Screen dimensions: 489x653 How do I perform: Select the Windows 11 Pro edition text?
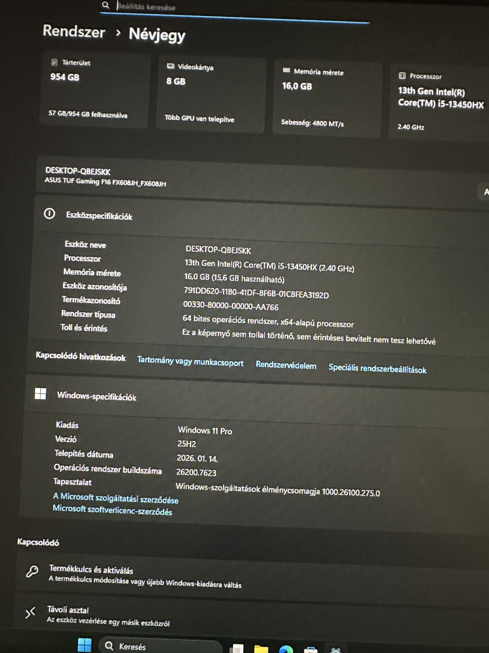point(205,430)
